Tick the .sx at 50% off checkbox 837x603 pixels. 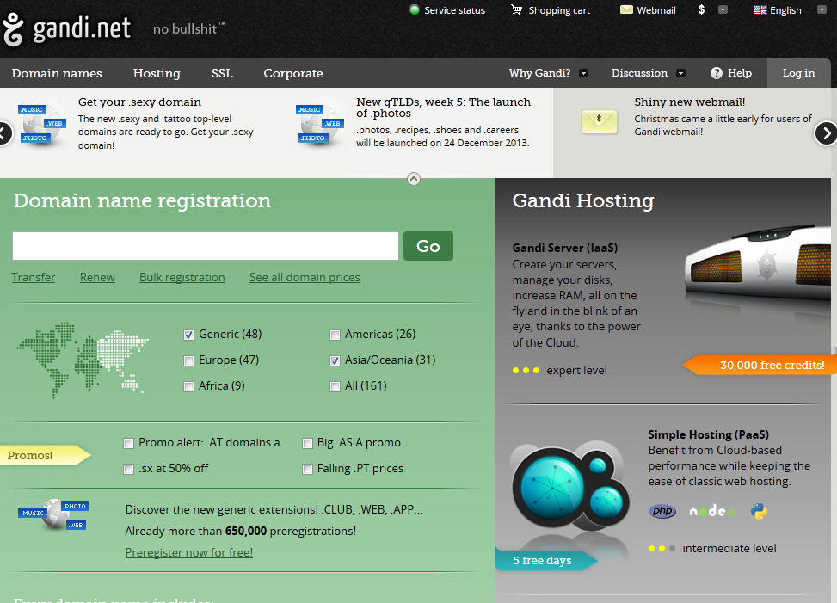click(128, 469)
